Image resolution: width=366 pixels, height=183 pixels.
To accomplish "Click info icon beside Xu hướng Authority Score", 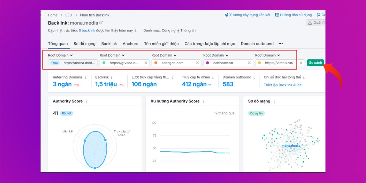I will pyautogui.click(x=203, y=101).
